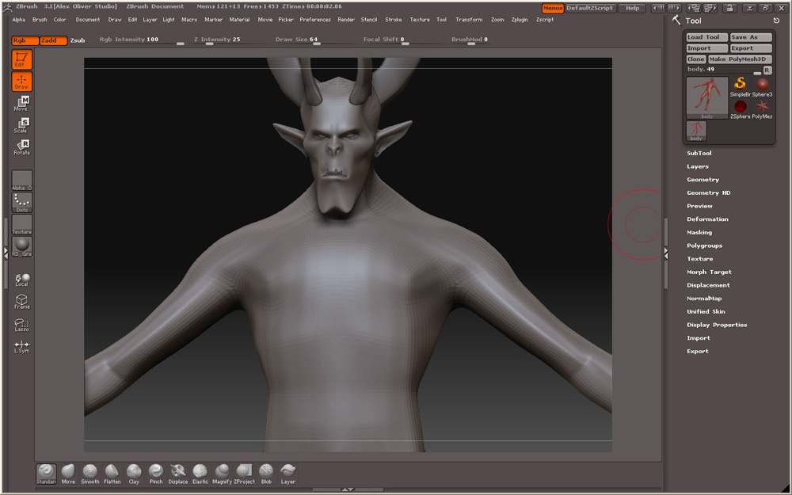The height and width of the screenshot is (495, 792).
Task: Click the DefaultZScript button
Action: click(589, 8)
